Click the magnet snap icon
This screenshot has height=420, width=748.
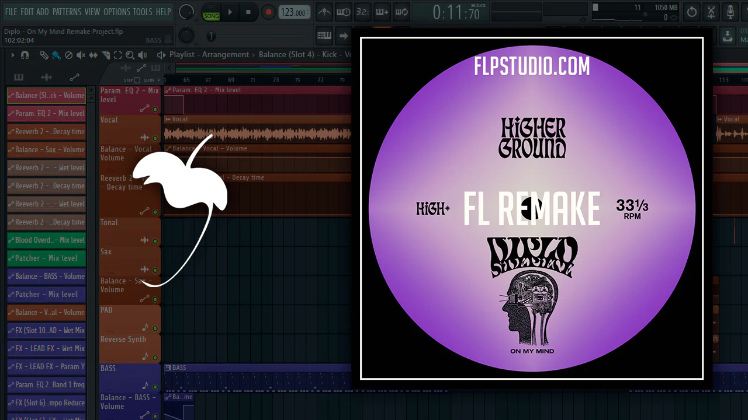[25, 55]
